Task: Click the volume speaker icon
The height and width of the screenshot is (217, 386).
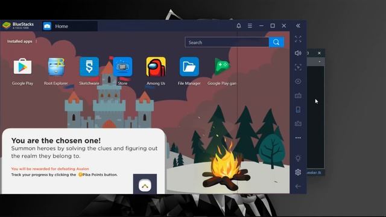Action: tap(298, 53)
